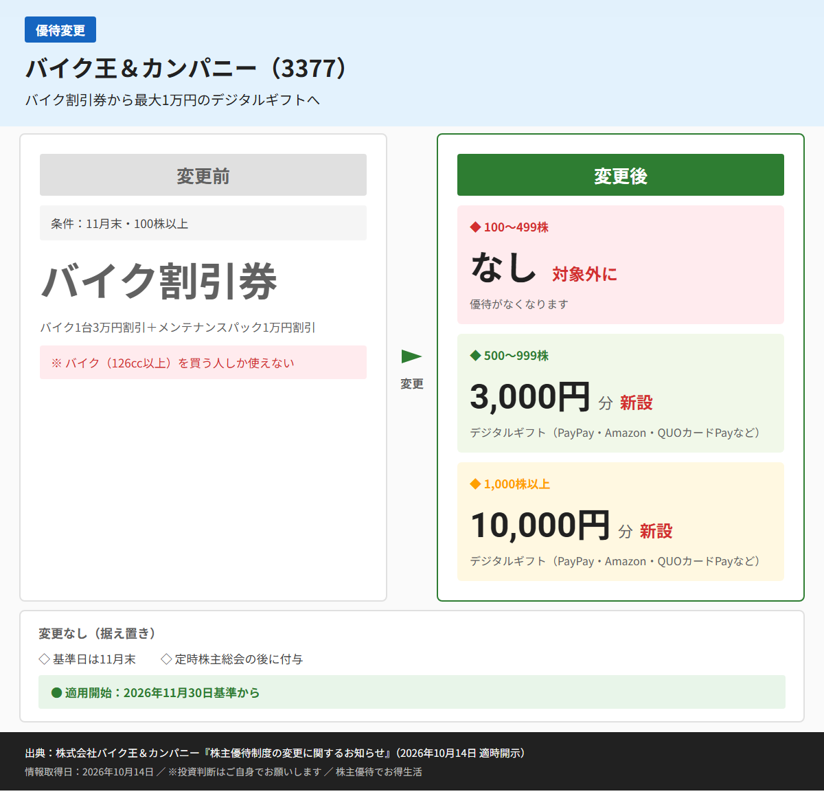
Task: Click 適用開始：2026年11月30日基準から banner
Action: click(412, 692)
